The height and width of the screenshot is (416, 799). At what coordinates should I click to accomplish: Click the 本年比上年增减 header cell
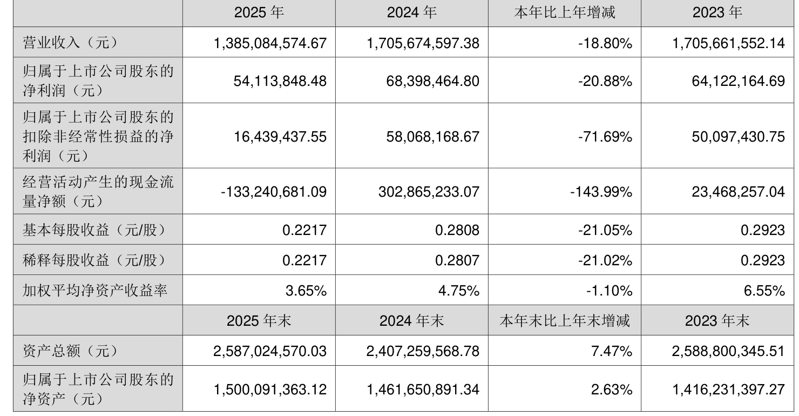pyautogui.click(x=564, y=13)
